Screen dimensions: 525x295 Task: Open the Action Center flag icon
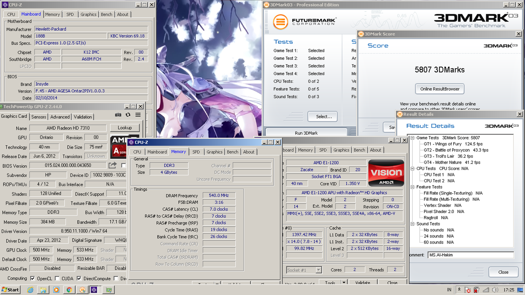[x=468, y=290]
